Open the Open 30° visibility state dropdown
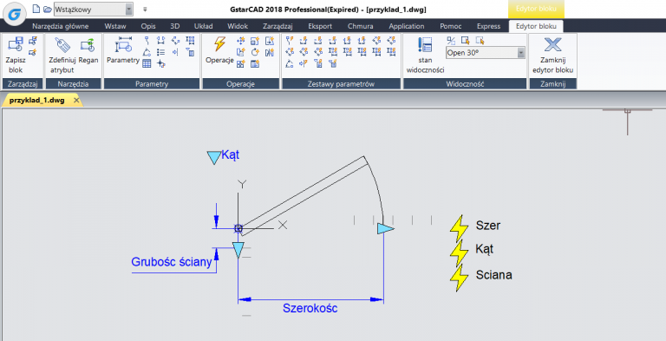 (x=485, y=53)
